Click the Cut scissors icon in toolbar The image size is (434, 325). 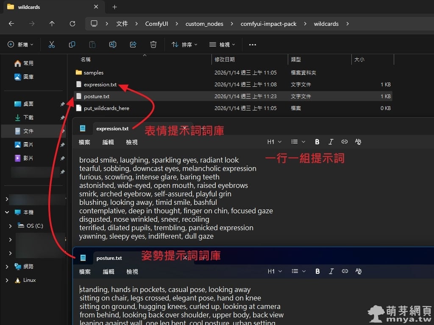52,44
